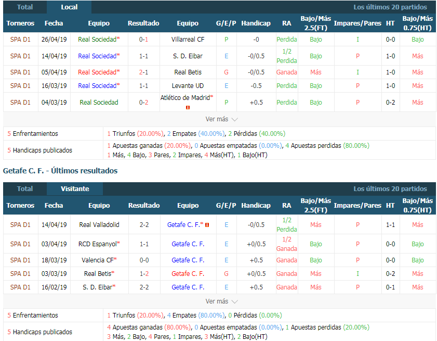Click the 18/03/19 date cell

(54, 260)
